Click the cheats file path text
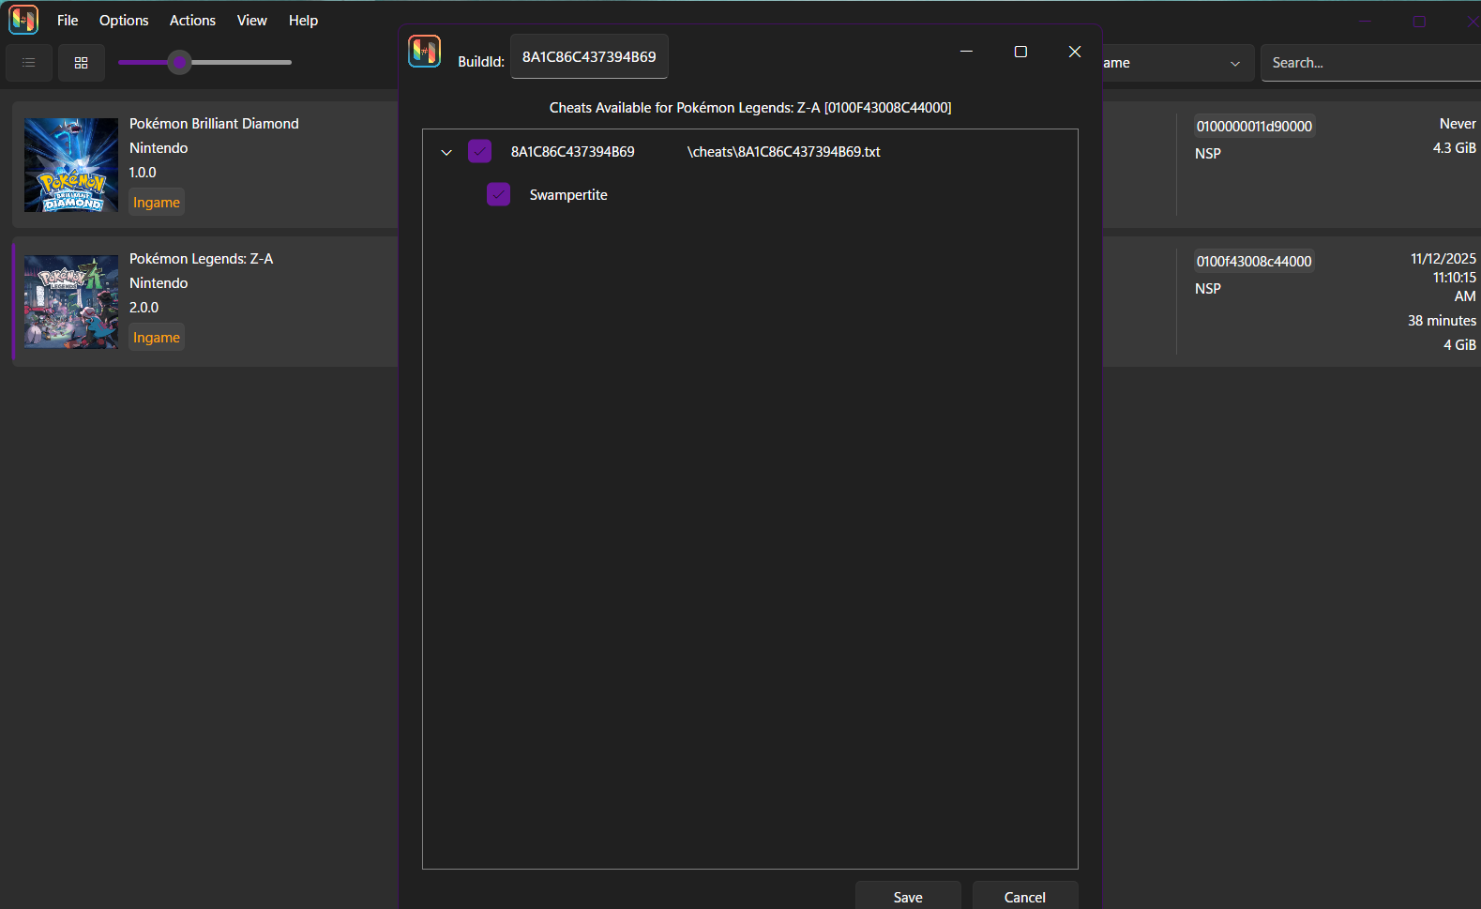 pos(784,152)
